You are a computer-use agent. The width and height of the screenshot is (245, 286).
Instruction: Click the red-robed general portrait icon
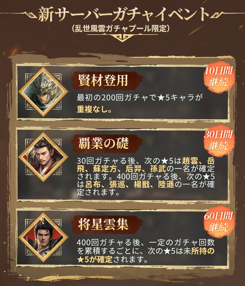click(43, 157)
